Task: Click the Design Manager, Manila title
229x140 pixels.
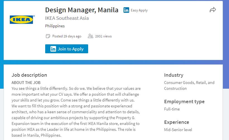Action: tap(82, 10)
